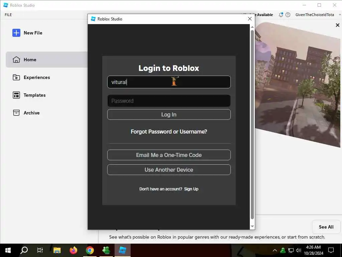This screenshot has height=257, width=342.
Task: Click Email Me a One-Time Code
Action: (169, 155)
